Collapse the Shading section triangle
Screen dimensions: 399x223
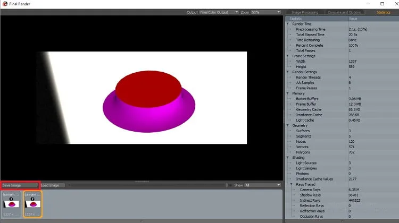pos(288,158)
